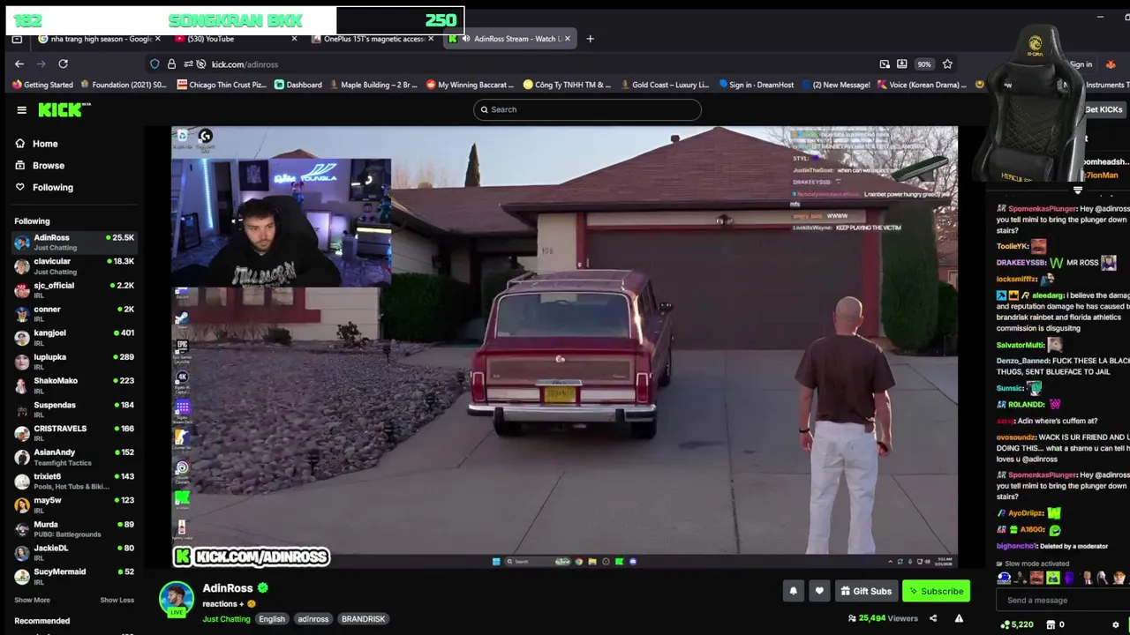The image size is (1130, 635).
Task: Click the BRANDRISK stream tag
Action: (363, 619)
